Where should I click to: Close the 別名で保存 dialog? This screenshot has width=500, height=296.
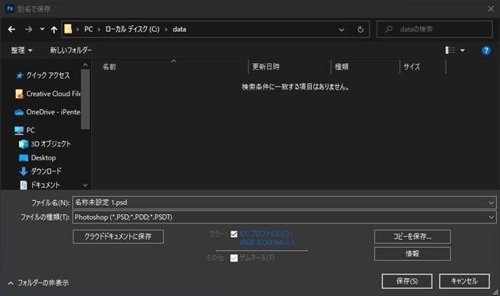tap(491, 9)
